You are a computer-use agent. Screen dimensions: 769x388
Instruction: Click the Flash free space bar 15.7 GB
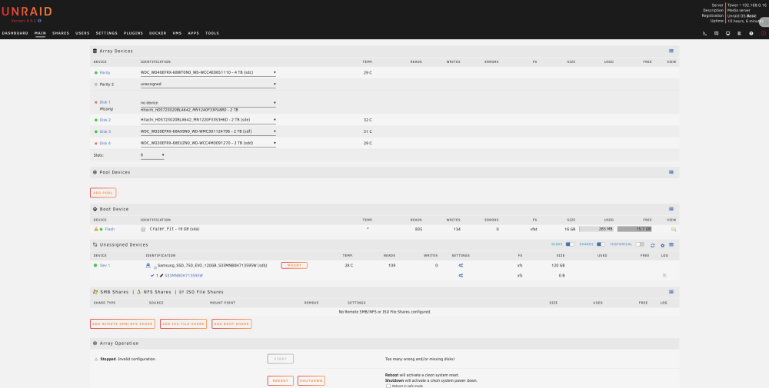tap(634, 229)
